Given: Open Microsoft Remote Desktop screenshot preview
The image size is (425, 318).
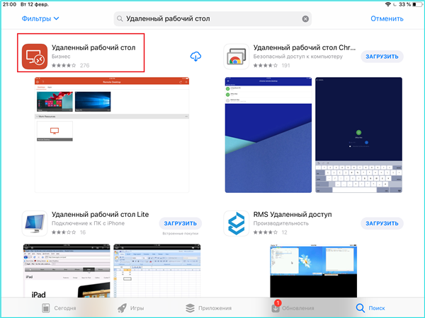Looking at the screenshot, I should point(112,135).
